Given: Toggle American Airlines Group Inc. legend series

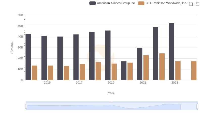Looking at the screenshot, I should coord(112,3).
